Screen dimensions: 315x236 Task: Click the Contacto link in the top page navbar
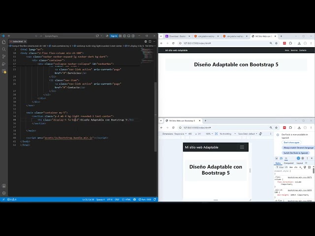tap(303, 50)
